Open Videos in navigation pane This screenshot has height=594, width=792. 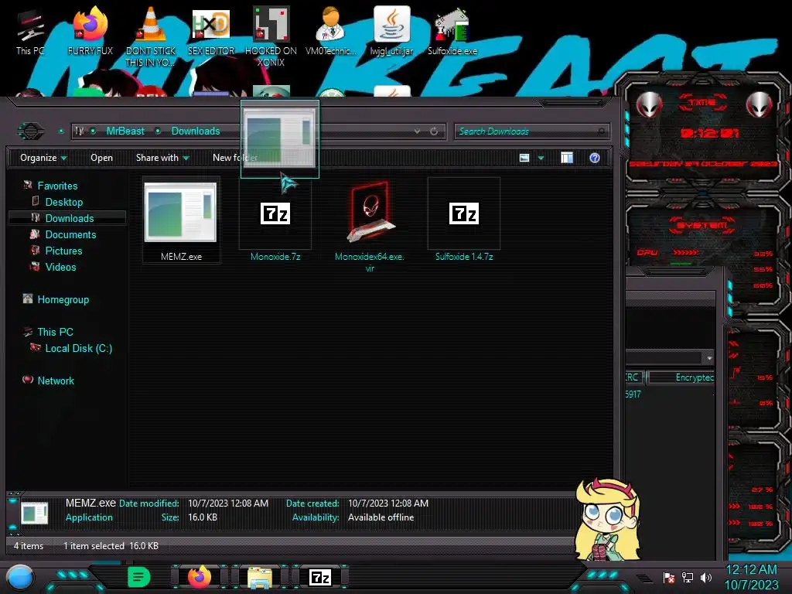(x=60, y=267)
